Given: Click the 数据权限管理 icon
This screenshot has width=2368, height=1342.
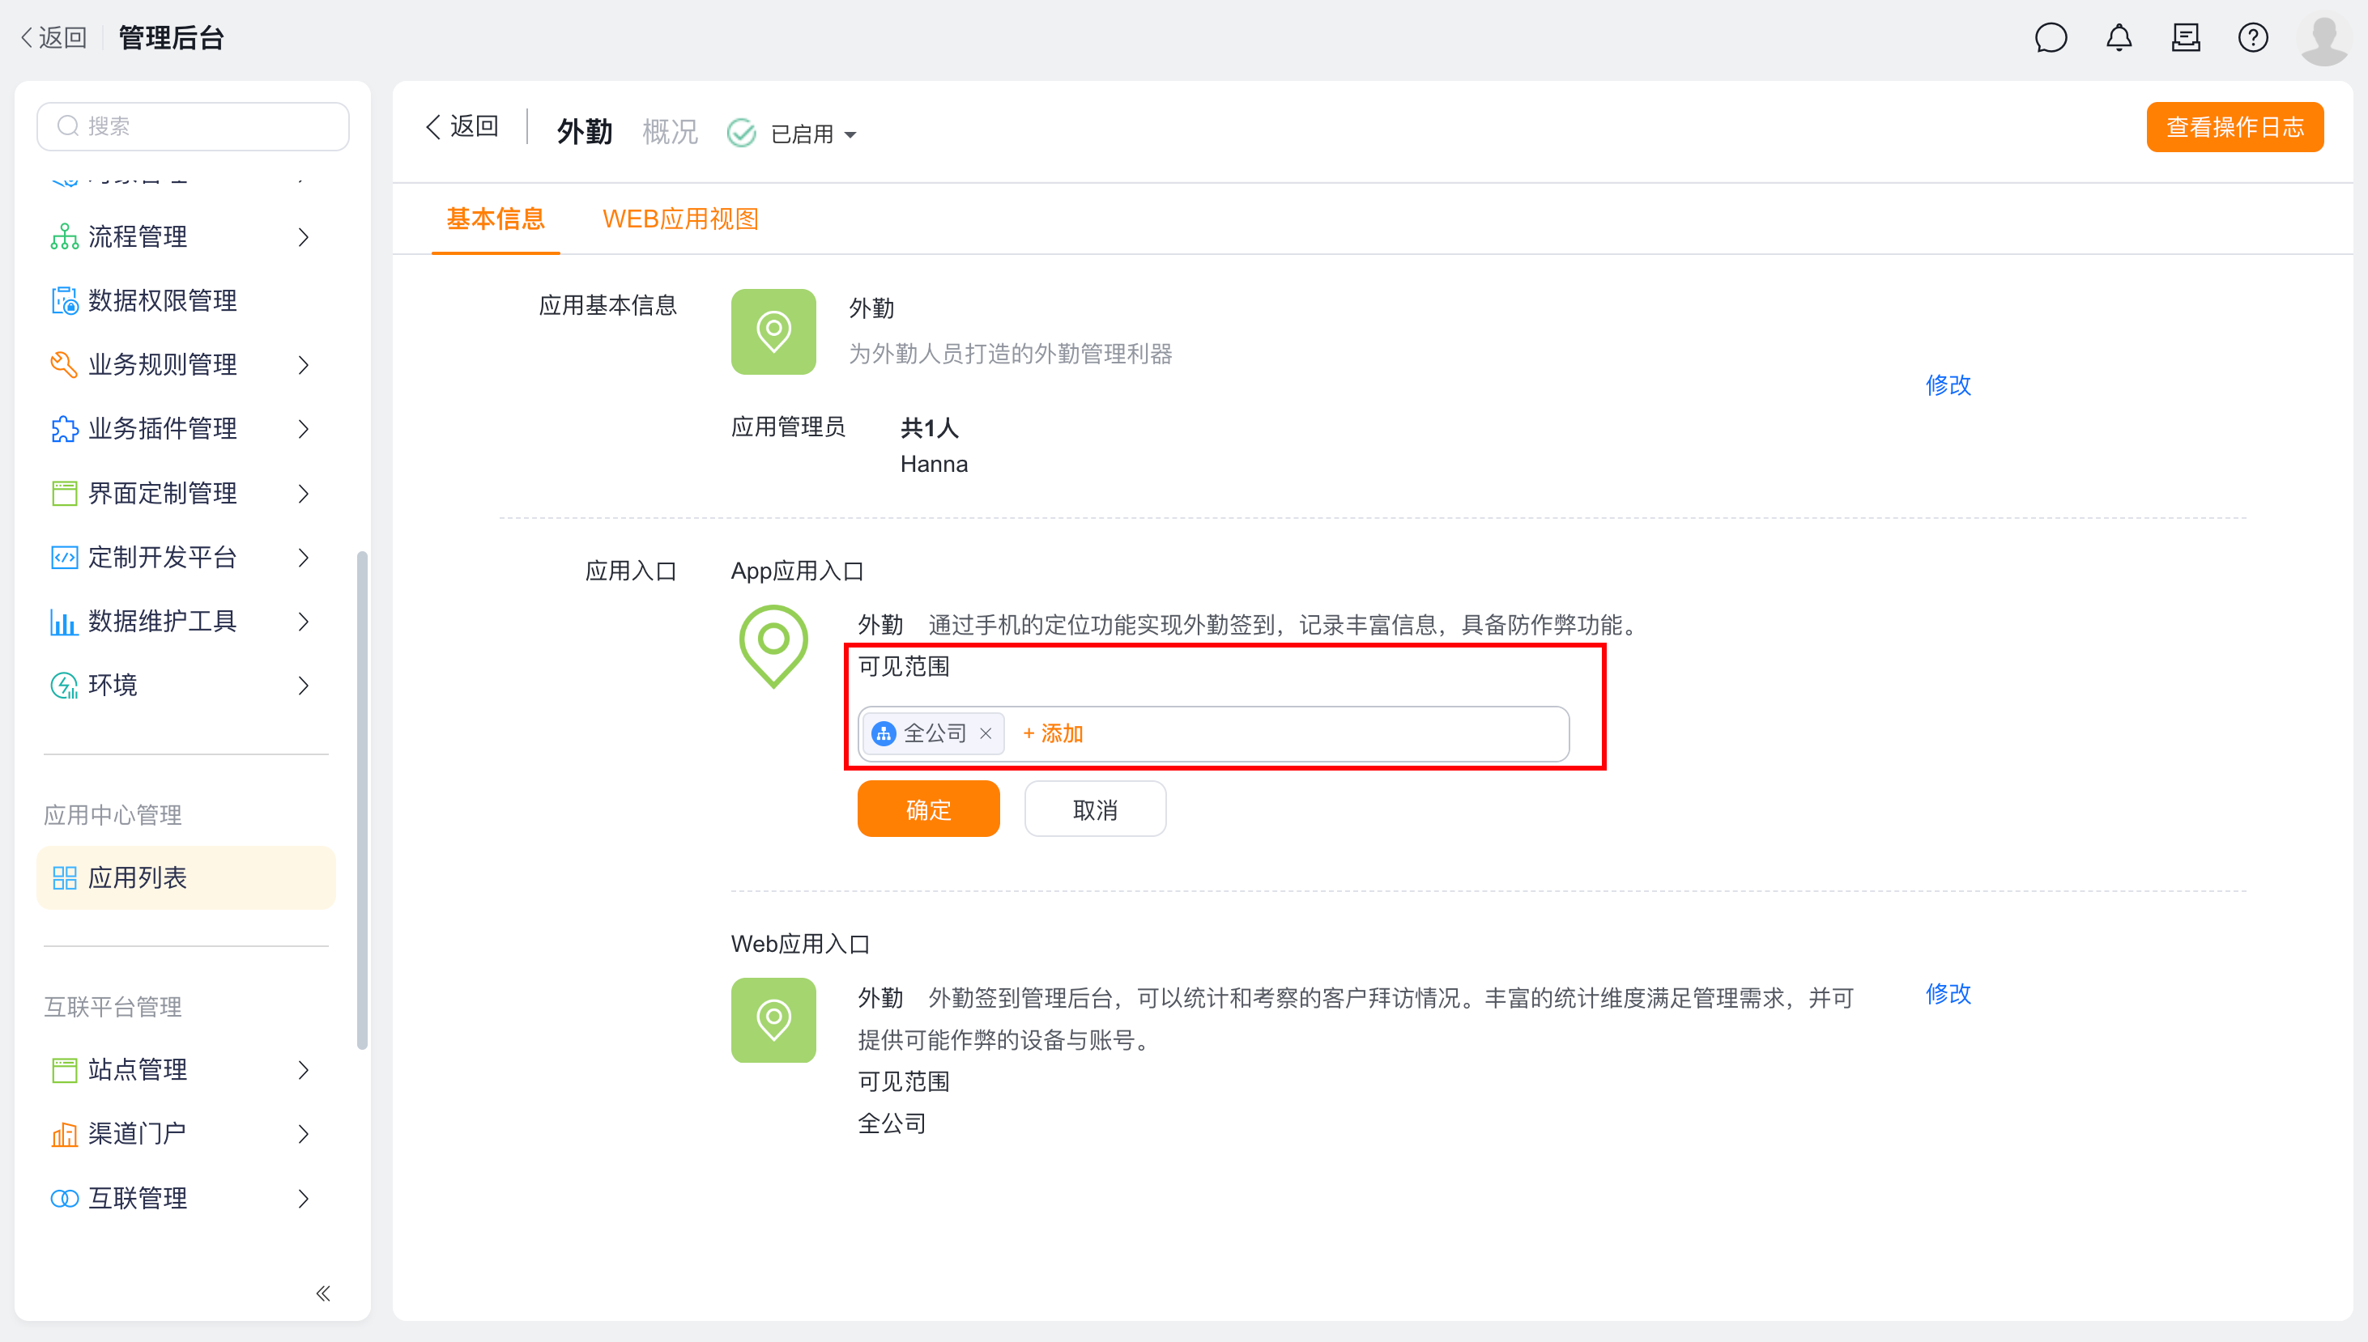Looking at the screenshot, I should (x=65, y=300).
